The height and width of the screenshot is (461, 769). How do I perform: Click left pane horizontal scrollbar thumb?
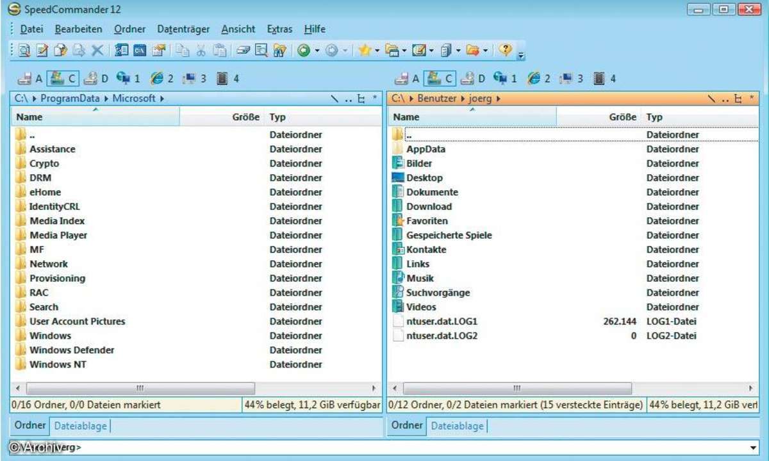pos(140,388)
